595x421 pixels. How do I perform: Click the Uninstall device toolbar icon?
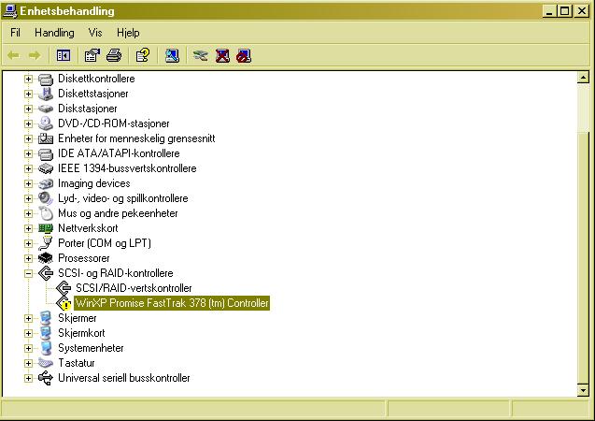pyautogui.click(x=222, y=56)
